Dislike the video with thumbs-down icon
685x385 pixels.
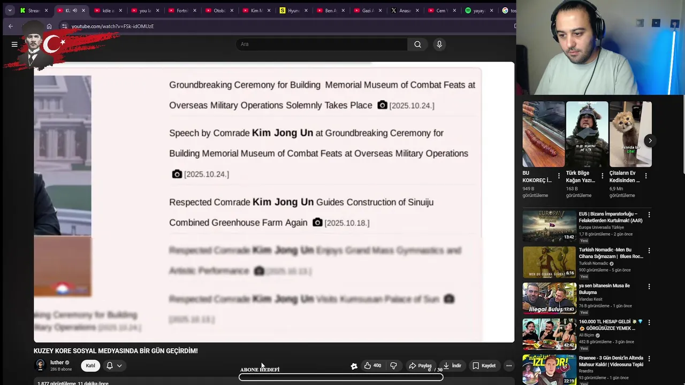pyautogui.click(x=394, y=366)
